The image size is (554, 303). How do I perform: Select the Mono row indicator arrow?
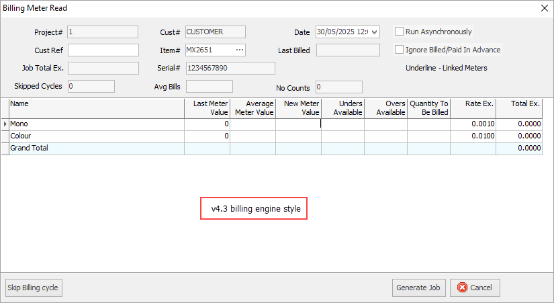(5, 124)
